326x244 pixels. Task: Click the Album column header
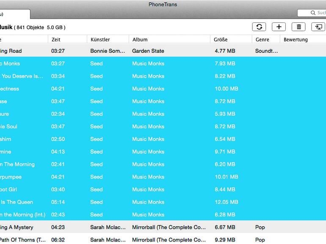pyautogui.click(x=169, y=40)
